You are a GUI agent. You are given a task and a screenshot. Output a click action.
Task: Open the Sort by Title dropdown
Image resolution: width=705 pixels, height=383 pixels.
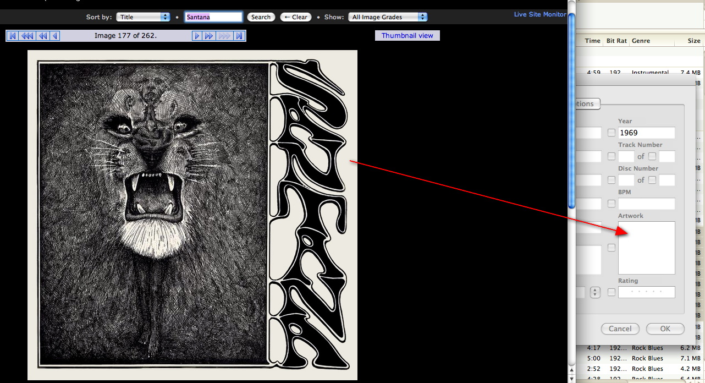[x=143, y=17]
